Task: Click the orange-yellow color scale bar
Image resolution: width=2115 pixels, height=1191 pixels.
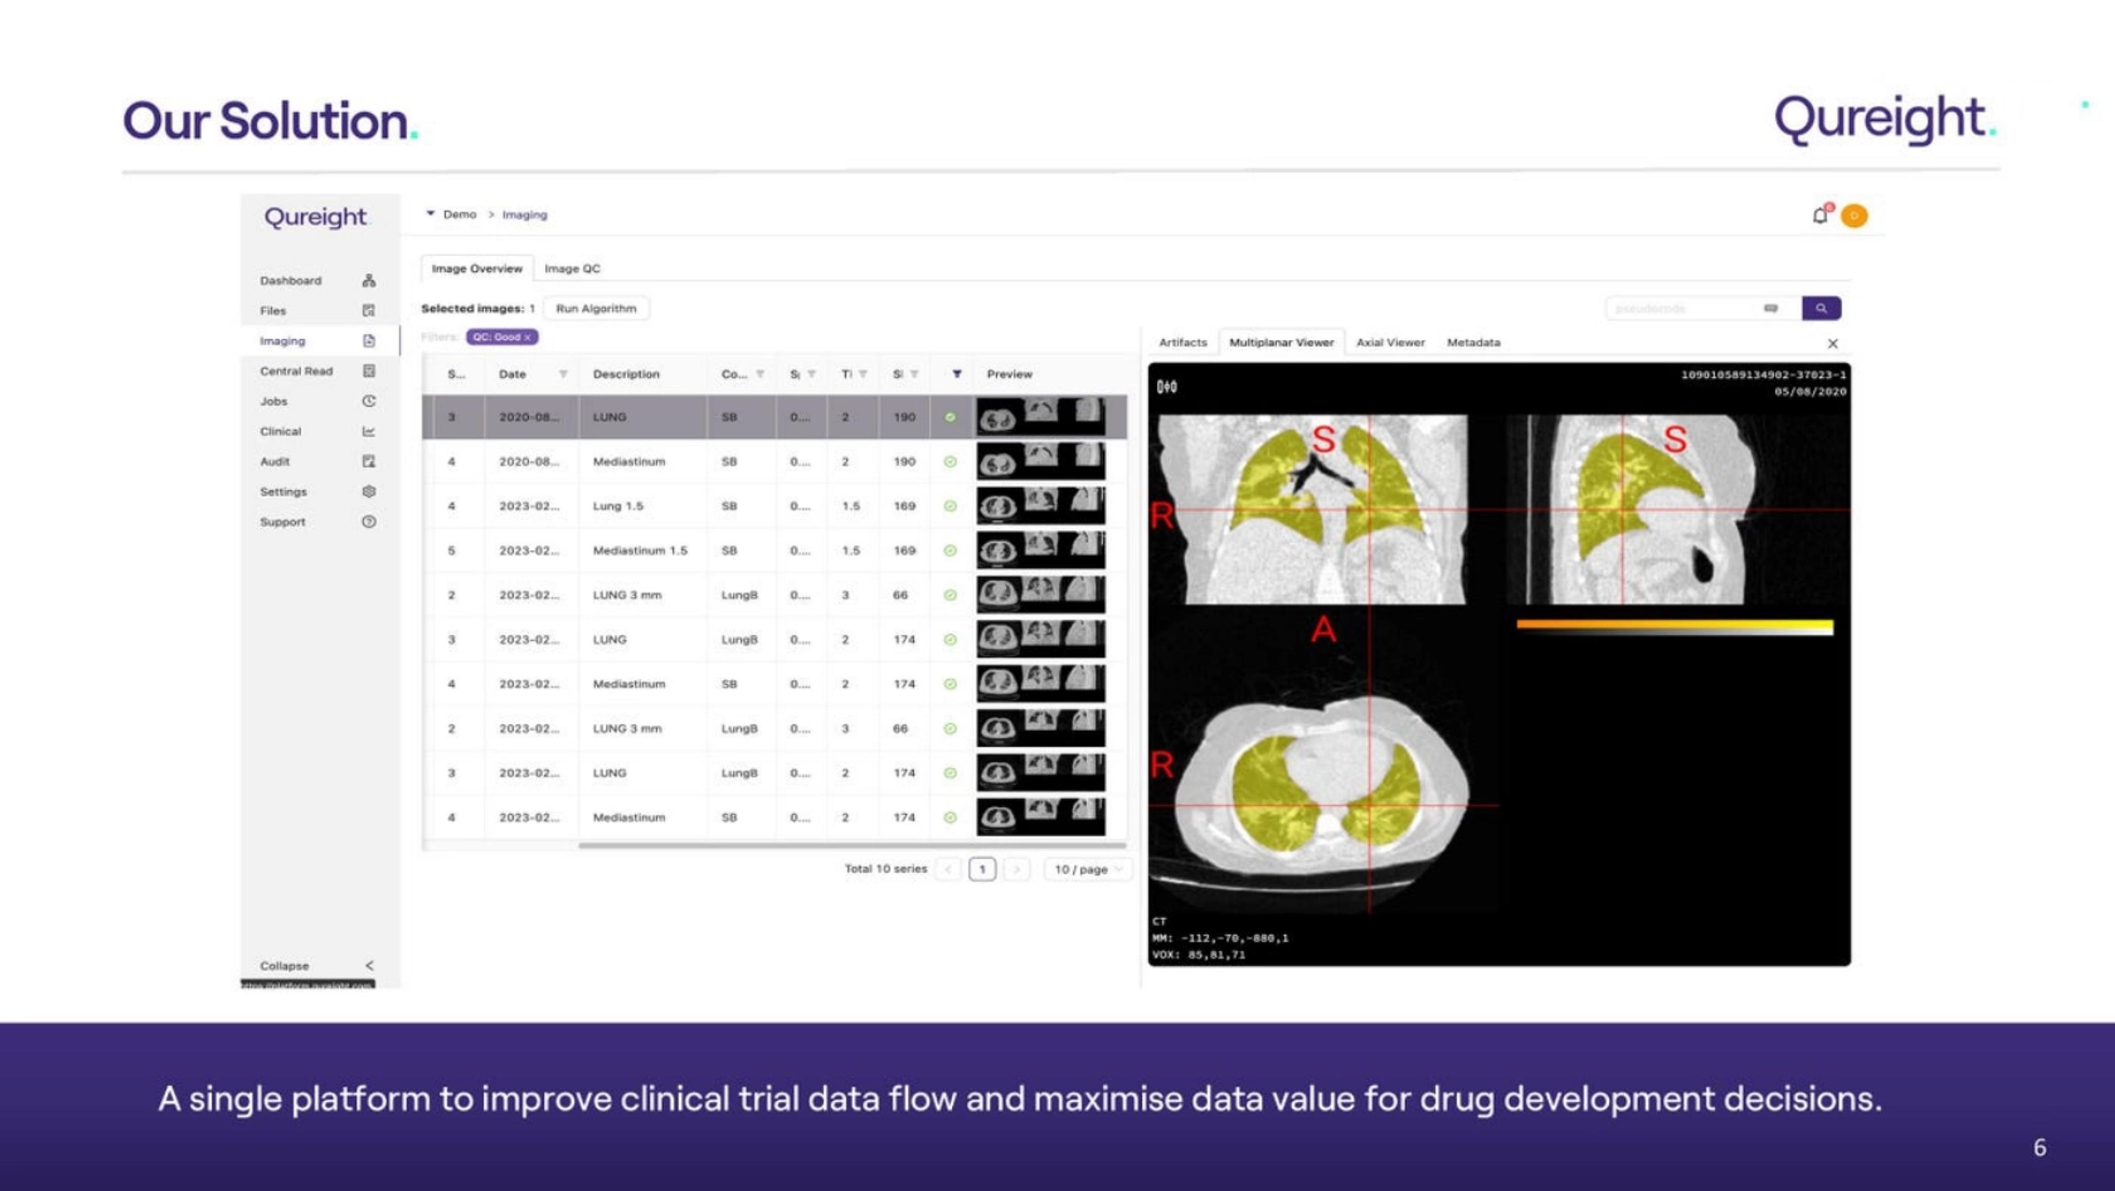Action: coord(1675,627)
